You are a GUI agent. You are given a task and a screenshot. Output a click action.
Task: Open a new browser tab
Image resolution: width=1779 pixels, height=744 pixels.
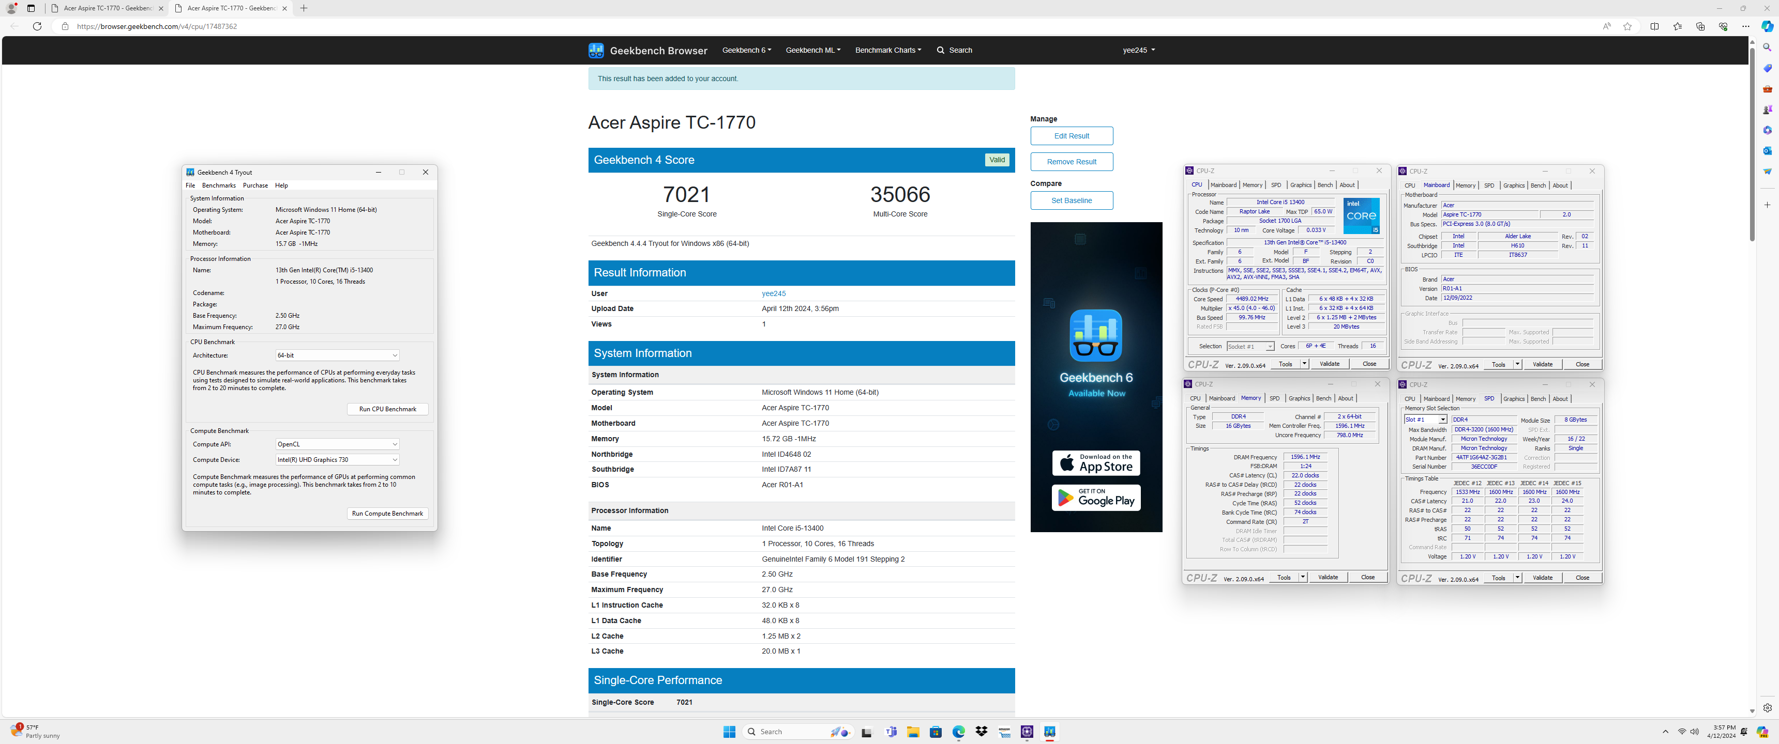(x=304, y=8)
